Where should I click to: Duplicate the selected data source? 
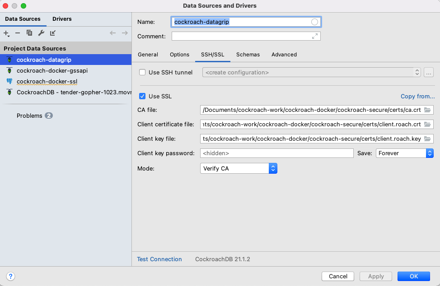(29, 33)
